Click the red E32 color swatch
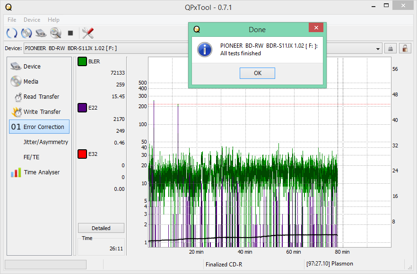417x274 pixels. (82, 154)
